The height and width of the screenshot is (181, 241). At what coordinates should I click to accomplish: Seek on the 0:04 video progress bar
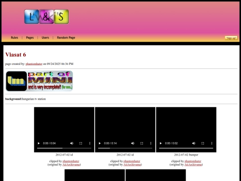[x=64, y=148]
